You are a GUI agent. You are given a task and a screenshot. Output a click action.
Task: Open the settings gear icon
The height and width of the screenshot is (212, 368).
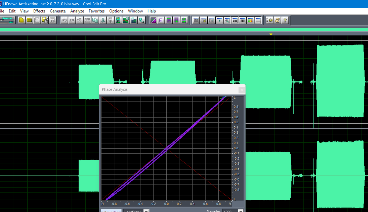tap(270, 20)
